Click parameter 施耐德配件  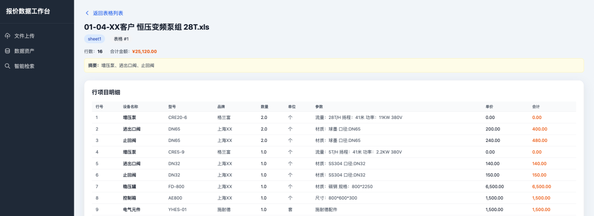tap(326, 209)
